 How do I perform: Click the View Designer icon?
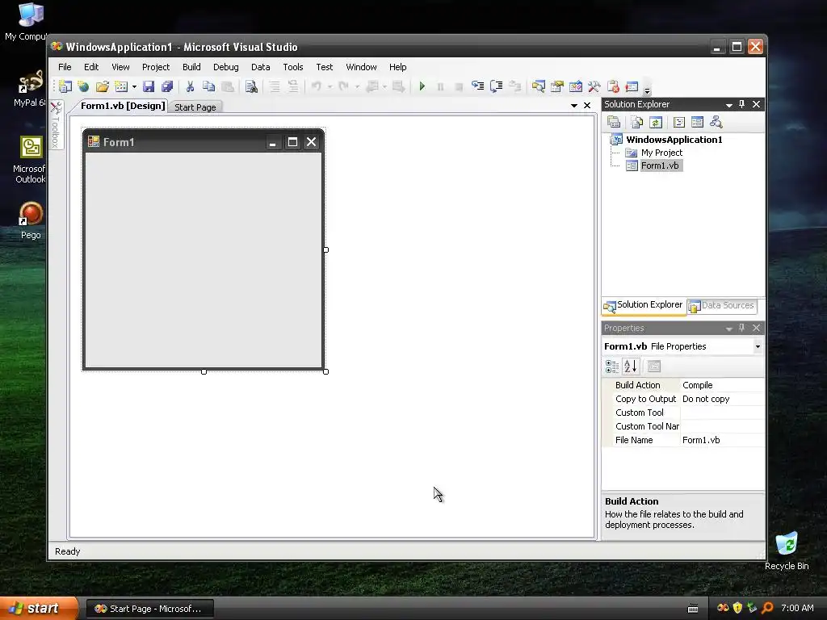click(x=697, y=123)
